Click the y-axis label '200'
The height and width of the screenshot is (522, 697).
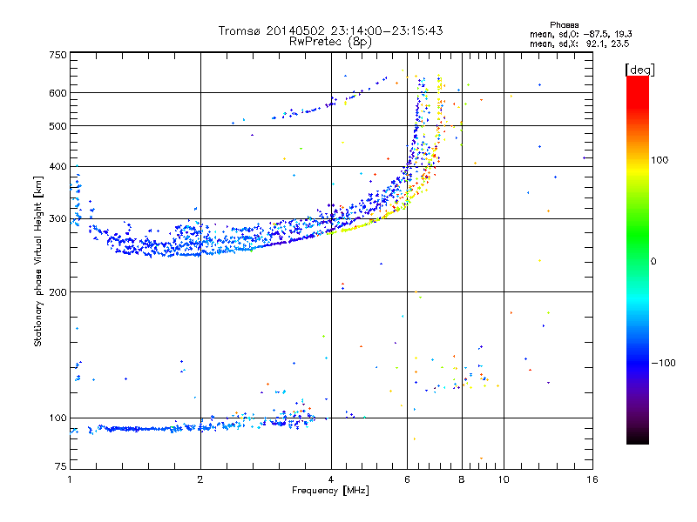pos(58,292)
